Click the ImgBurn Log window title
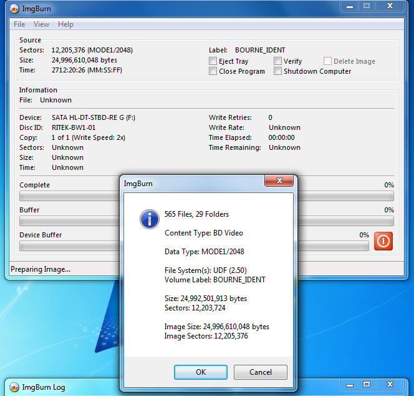This screenshot has height=396, width=414. tap(44, 387)
